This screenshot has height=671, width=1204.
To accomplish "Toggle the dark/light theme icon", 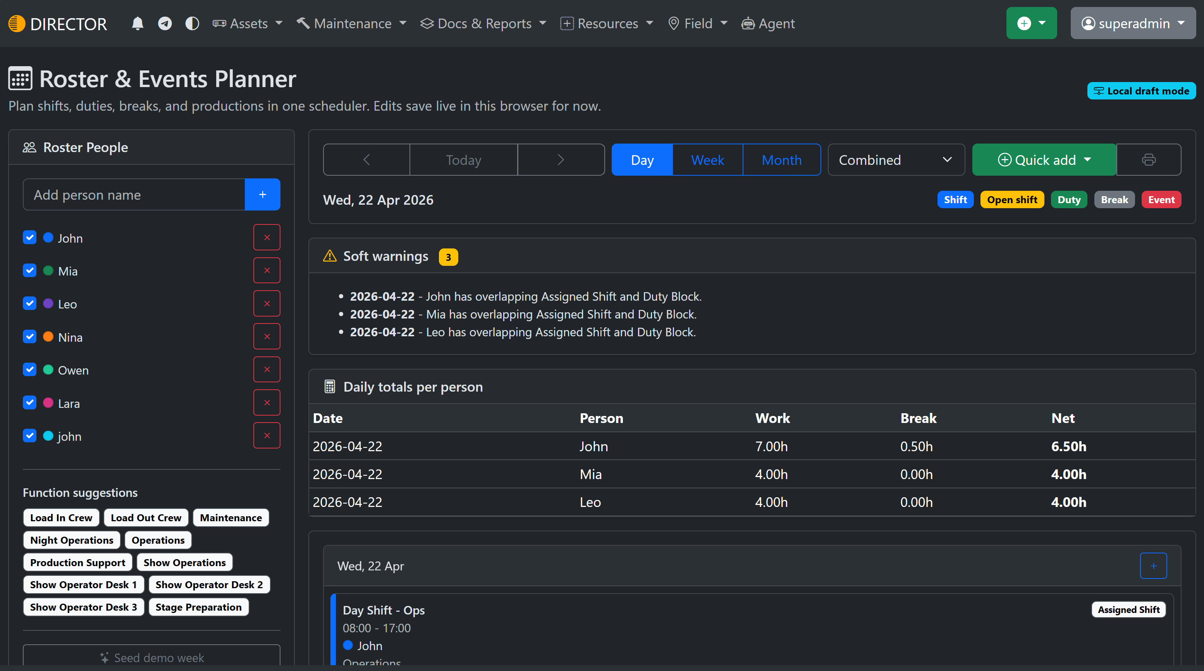I will click(192, 23).
